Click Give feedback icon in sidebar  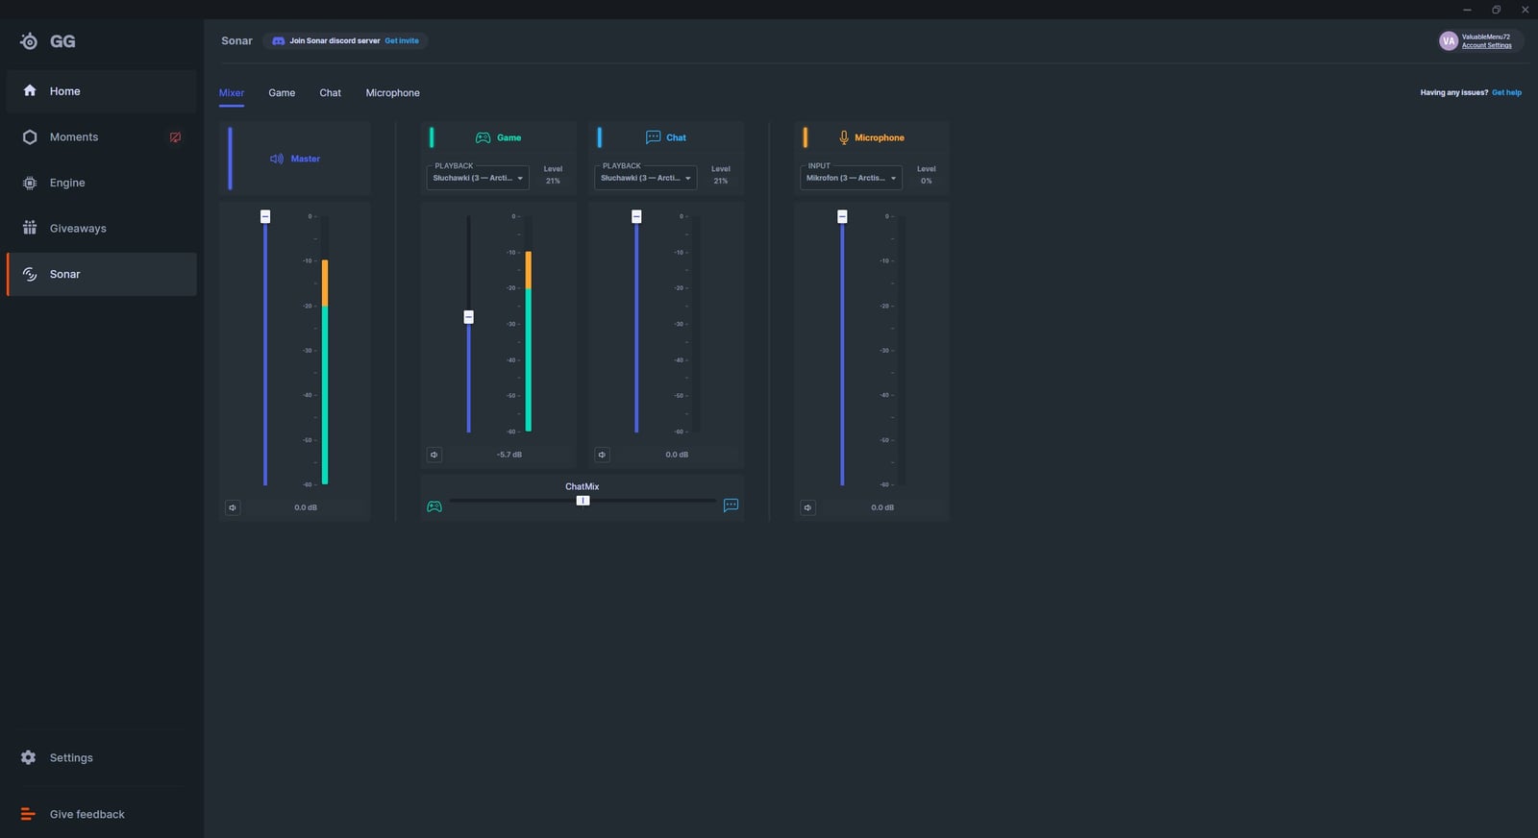click(x=28, y=814)
